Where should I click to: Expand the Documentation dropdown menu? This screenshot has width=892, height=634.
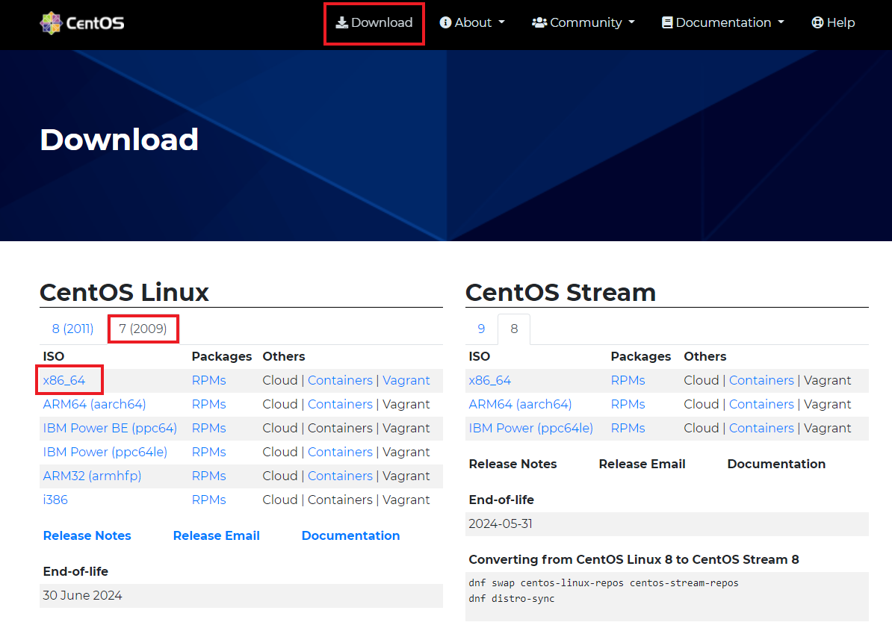click(x=723, y=22)
